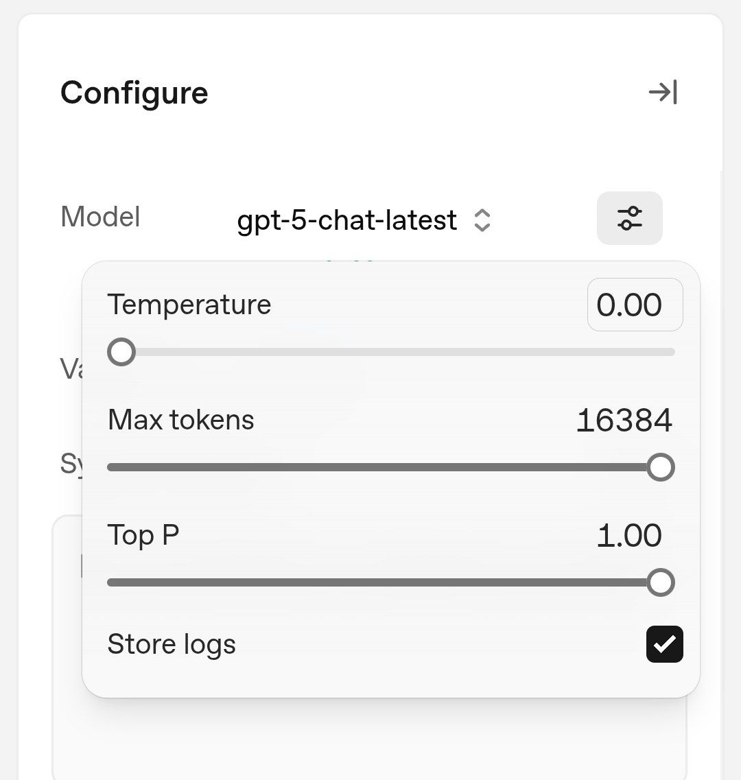Image resolution: width=741 pixels, height=780 pixels.
Task: Click the middle of Top P track
Action: pos(391,582)
